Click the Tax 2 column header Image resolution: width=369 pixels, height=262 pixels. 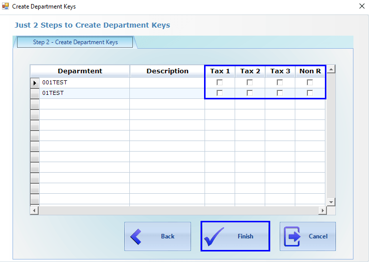click(250, 71)
